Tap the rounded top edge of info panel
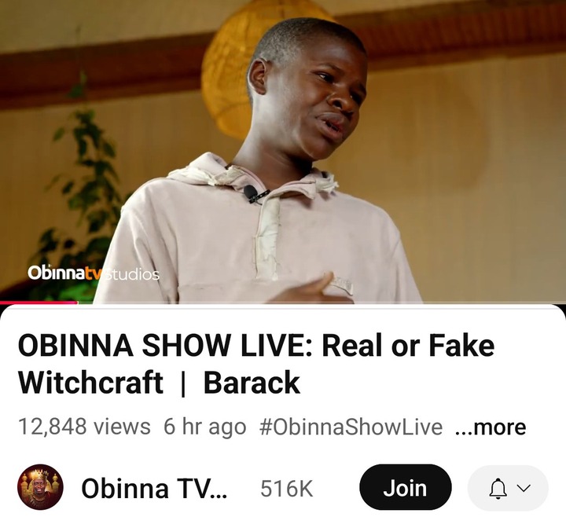This screenshot has width=566, height=517. pyautogui.click(x=283, y=307)
